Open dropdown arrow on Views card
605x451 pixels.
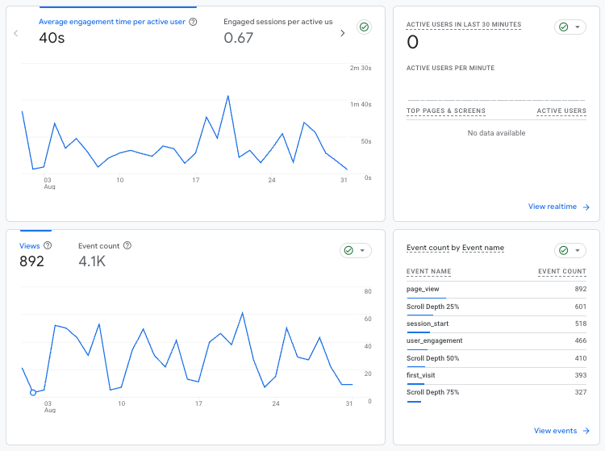click(363, 251)
